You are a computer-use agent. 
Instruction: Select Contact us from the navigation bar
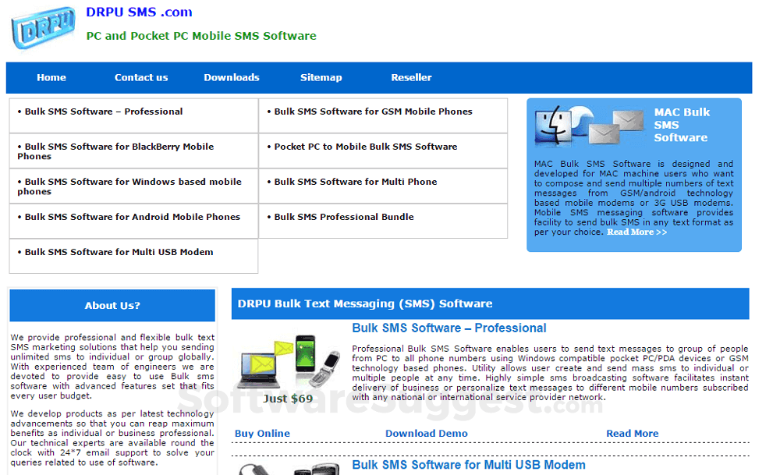tap(141, 77)
